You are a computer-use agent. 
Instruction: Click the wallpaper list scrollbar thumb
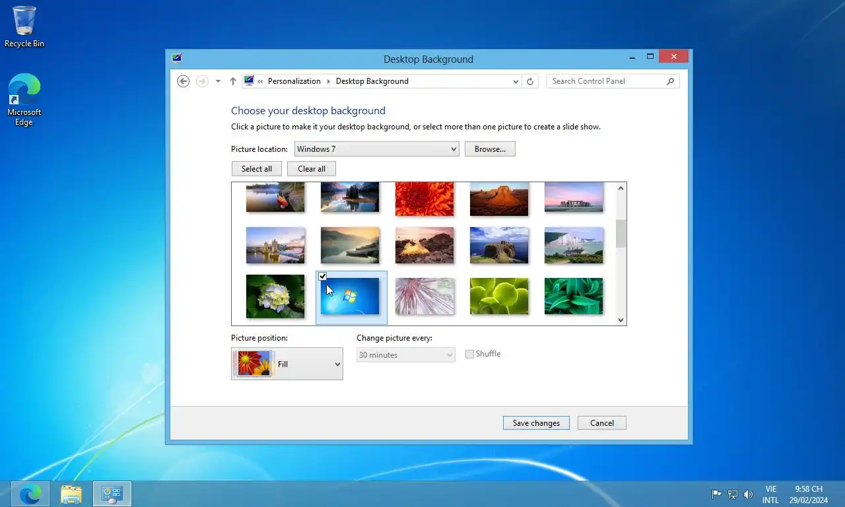tap(621, 234)
